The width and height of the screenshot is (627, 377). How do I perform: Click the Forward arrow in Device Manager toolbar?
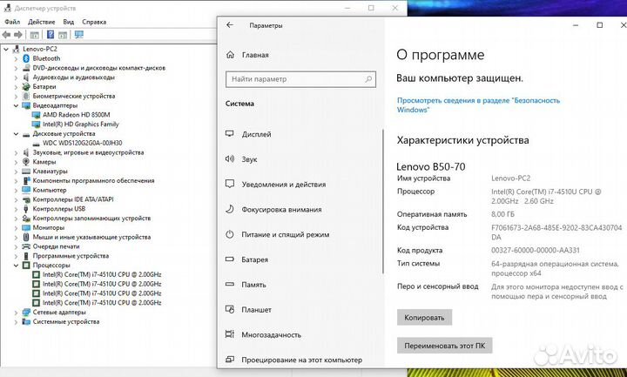18,35
